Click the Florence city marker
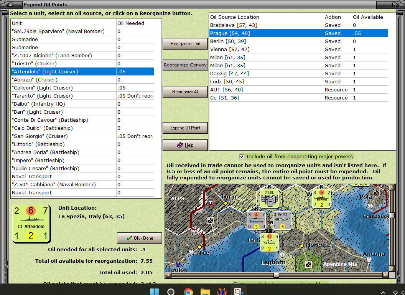Viewport: 405px width, 295px height. (x=302, y=245)
